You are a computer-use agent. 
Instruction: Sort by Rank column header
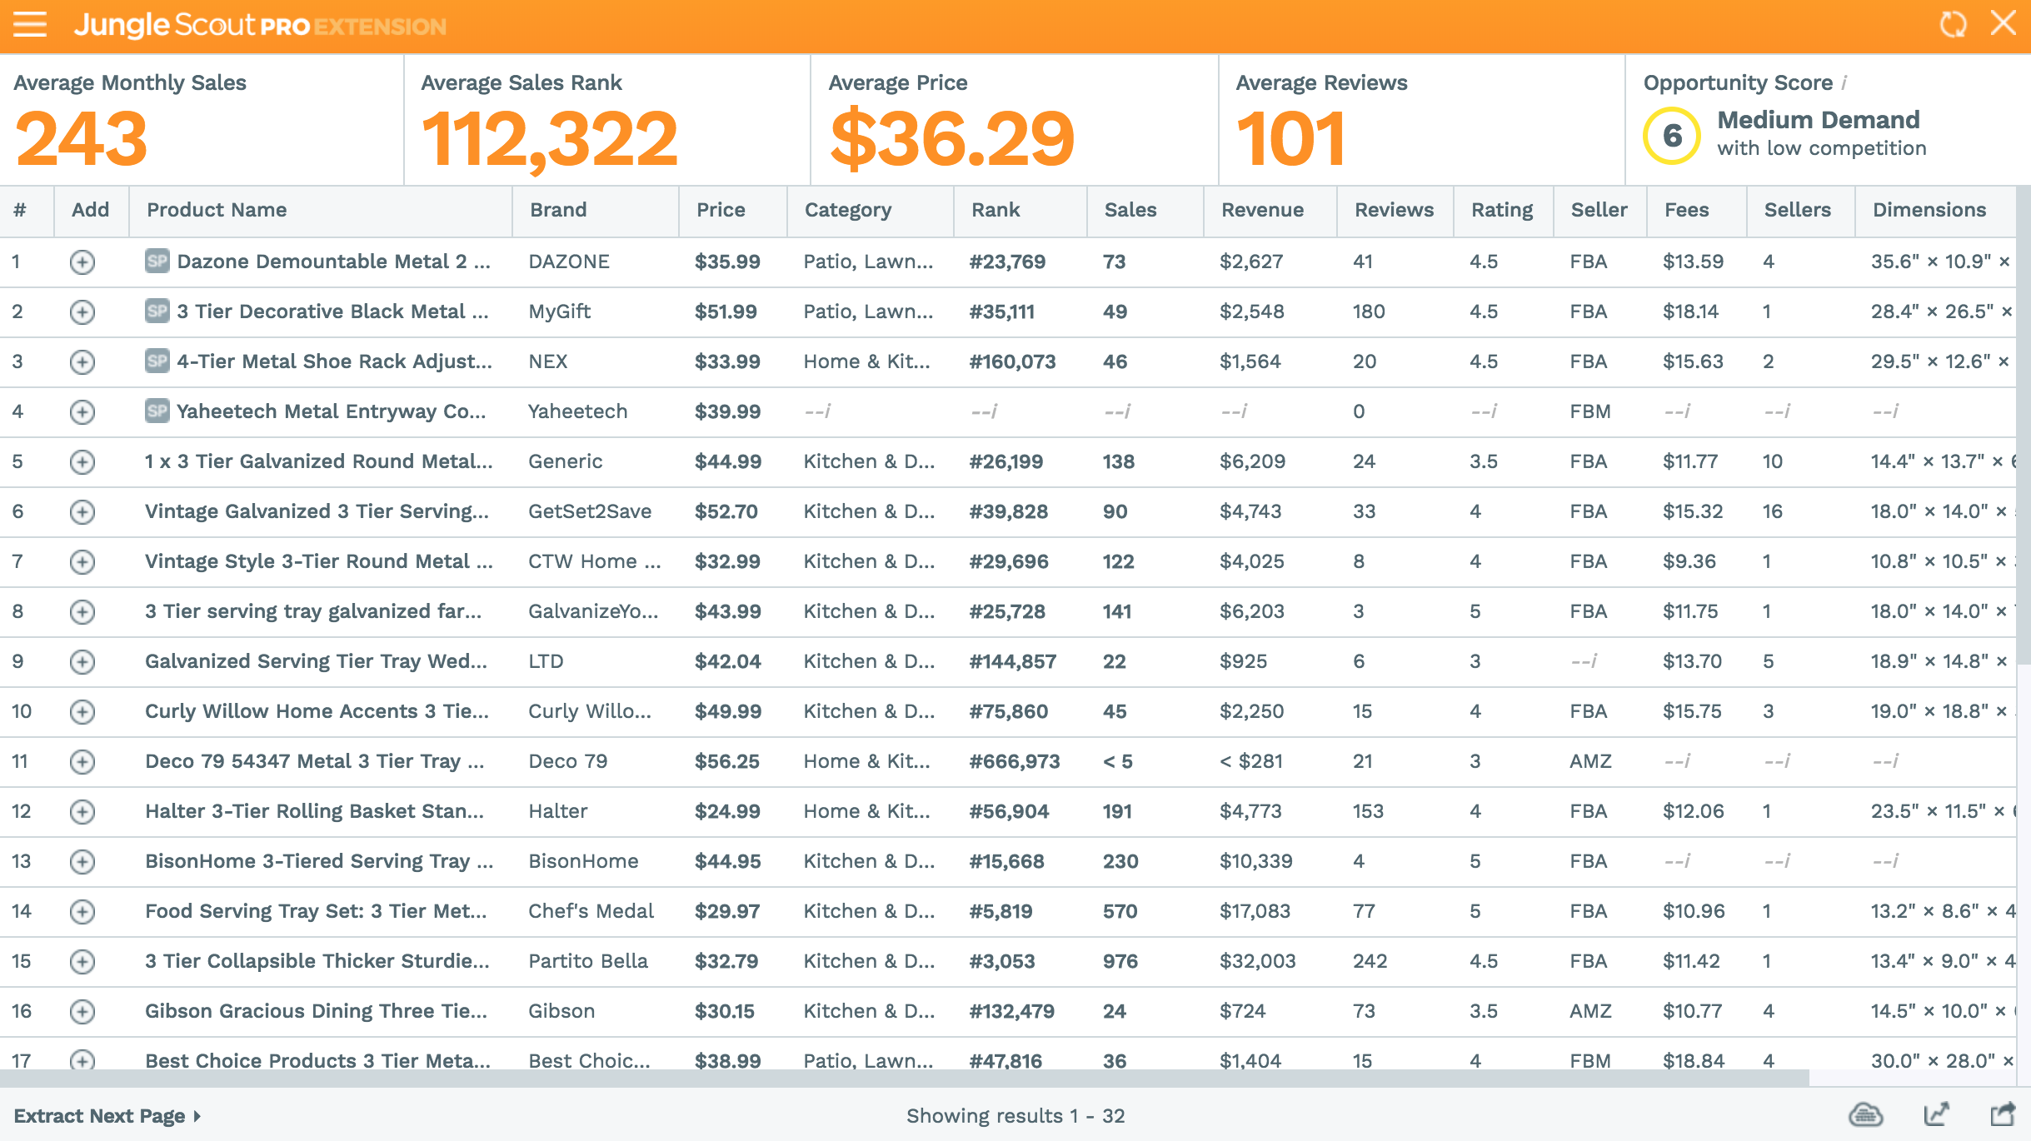996,210
